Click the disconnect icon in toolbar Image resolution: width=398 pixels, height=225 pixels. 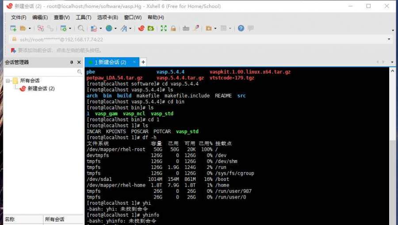tap(41, 28)
